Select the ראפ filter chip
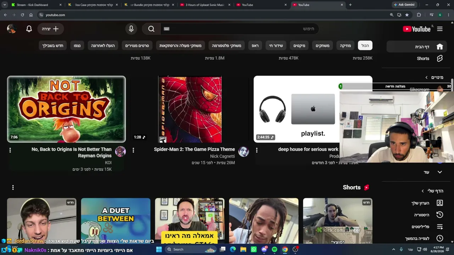Image resolution: width=454 pixels, height=255 pixels. 255,46
